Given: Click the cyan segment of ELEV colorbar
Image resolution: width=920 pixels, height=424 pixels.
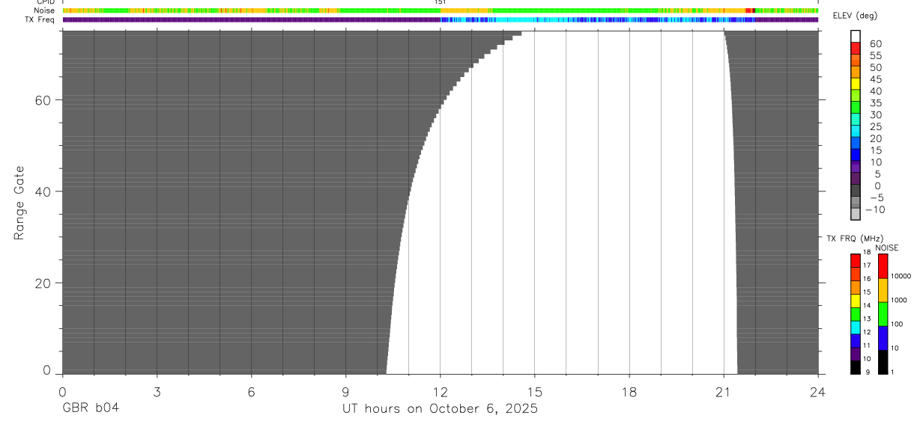Looking at the screenshot, I should (x=856, y=131).
